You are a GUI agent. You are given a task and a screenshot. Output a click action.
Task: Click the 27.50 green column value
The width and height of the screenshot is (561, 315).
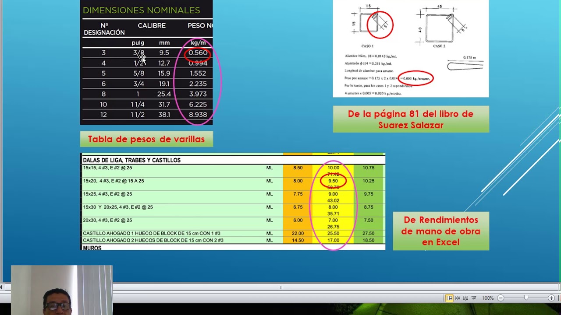369,234
